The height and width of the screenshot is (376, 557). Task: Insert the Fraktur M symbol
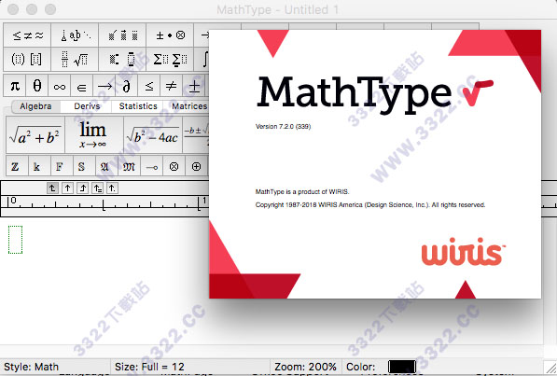point(129,166)
